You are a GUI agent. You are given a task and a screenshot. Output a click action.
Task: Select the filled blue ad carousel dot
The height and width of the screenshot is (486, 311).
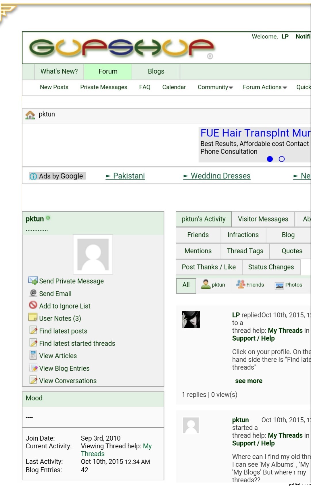click(270, 159)
